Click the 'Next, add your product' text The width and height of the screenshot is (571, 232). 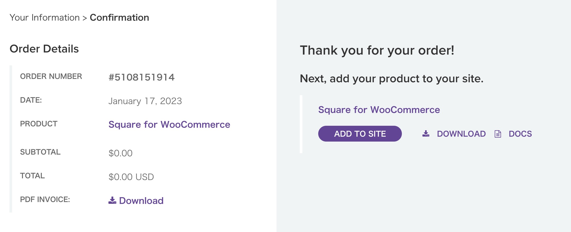click(x=392, y=79)
